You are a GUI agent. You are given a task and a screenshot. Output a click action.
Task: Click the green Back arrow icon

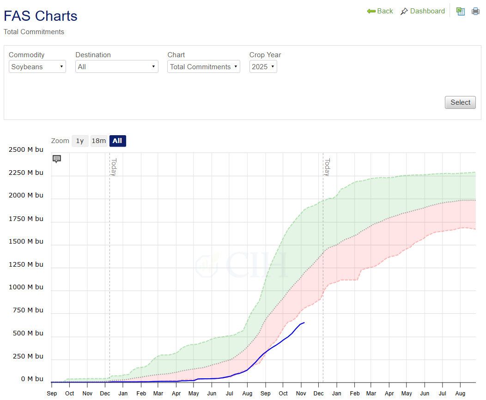(371, 11)
